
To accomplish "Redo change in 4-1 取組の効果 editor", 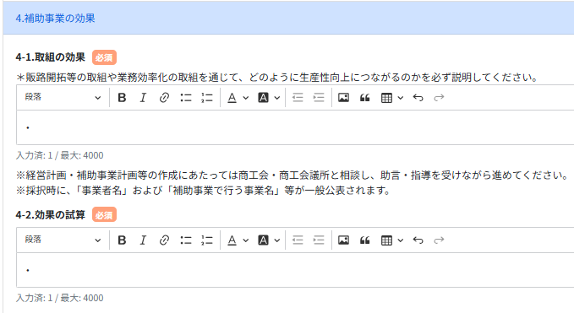I will [439, 98].
